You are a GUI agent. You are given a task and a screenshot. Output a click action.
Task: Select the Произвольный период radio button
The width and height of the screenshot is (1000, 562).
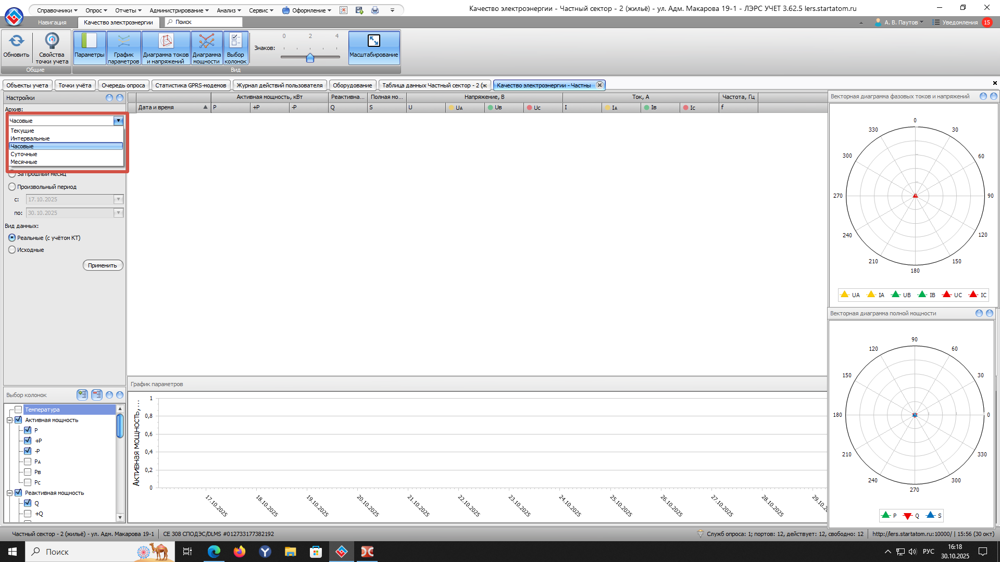(12, 187)
